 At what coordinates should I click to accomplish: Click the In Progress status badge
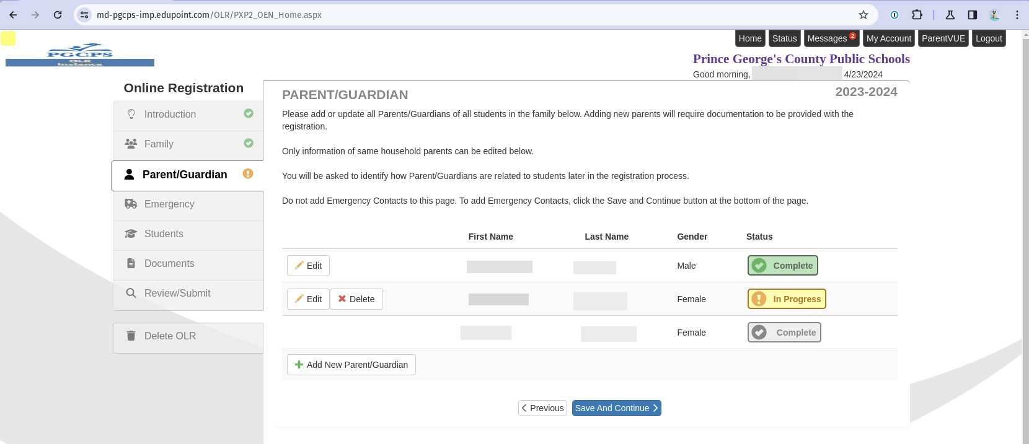(787, 298)
